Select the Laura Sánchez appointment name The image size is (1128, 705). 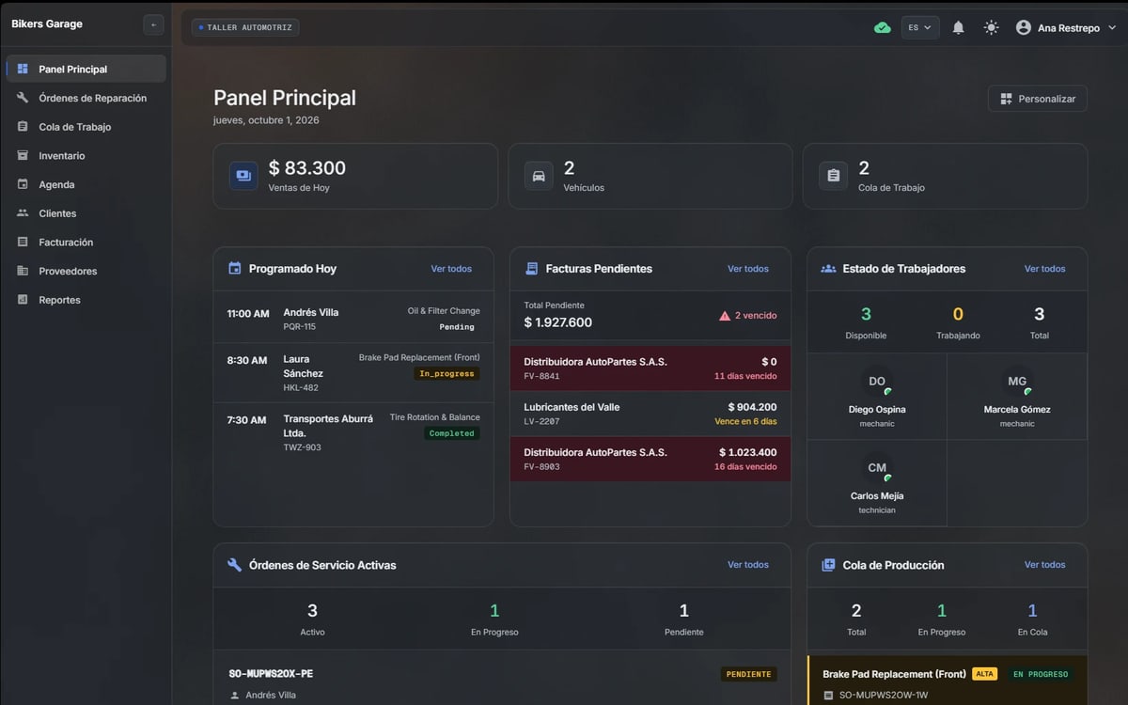point(303,367)
